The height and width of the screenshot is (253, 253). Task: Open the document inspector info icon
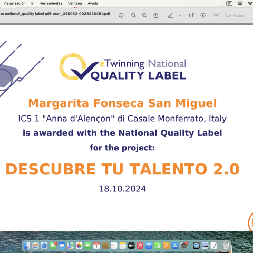[x=121, y=16]
